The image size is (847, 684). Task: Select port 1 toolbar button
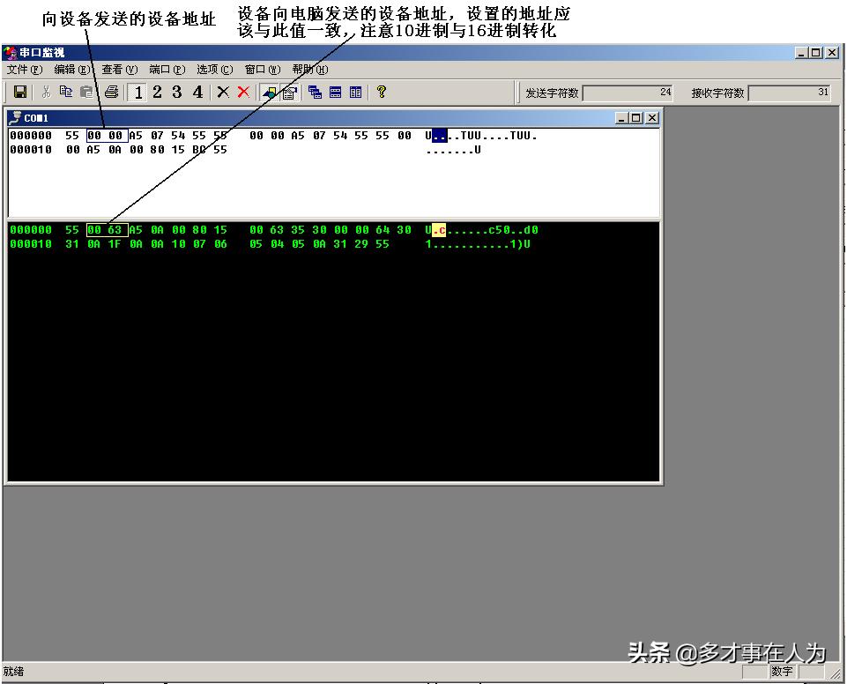pos(137,93)
